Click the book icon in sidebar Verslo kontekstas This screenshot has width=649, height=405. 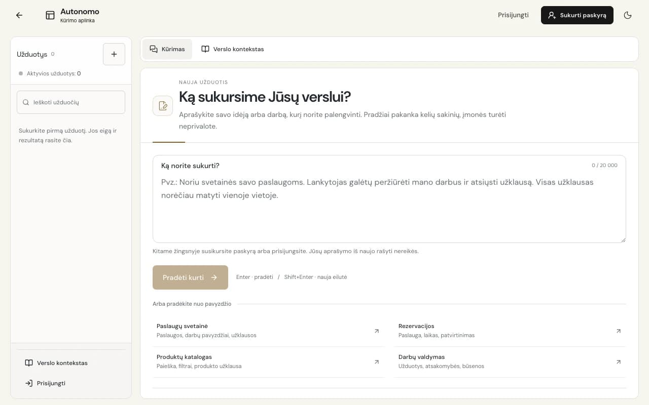[29, 363]
